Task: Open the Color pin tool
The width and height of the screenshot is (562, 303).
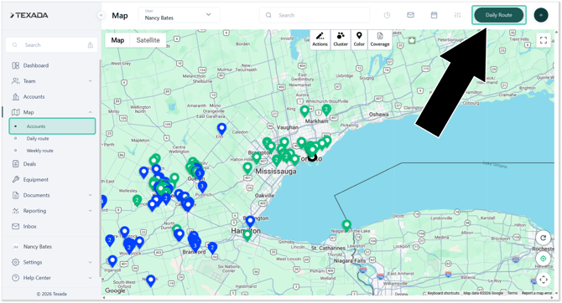Action: click(359, 39)
